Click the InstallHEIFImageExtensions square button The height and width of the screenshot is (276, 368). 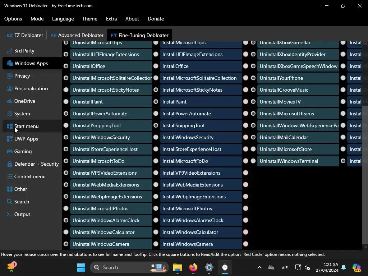(201, 54)
